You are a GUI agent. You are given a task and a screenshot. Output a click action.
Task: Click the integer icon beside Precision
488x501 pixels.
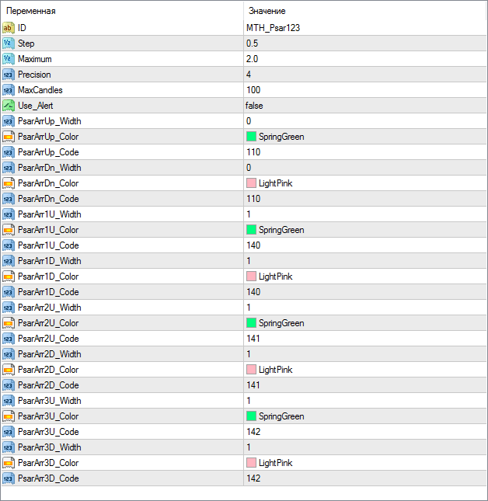pos(9,75)
